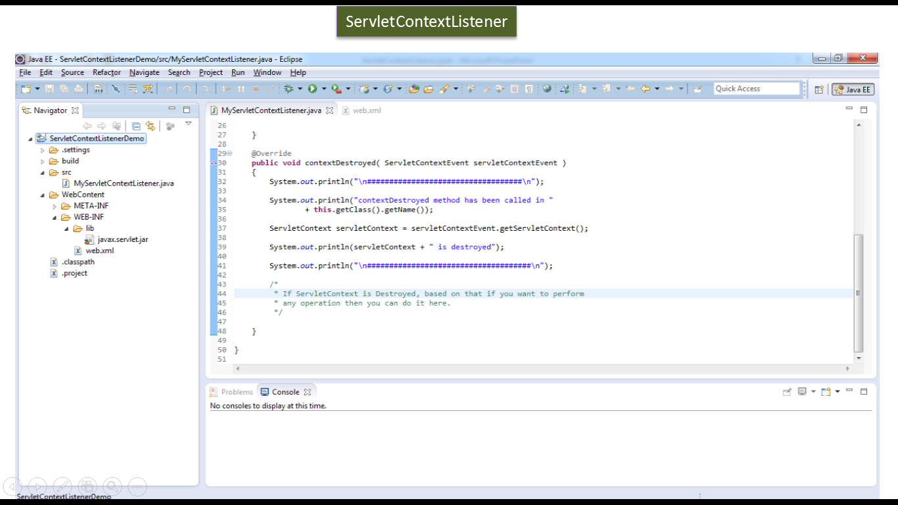
Task: Open the Navigate menu
Action: pos(144,72)
